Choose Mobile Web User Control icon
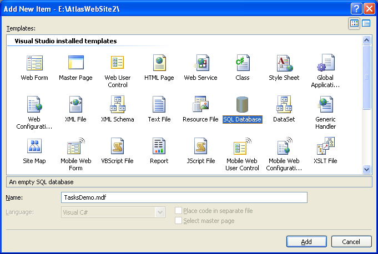 tap(242, 146)
